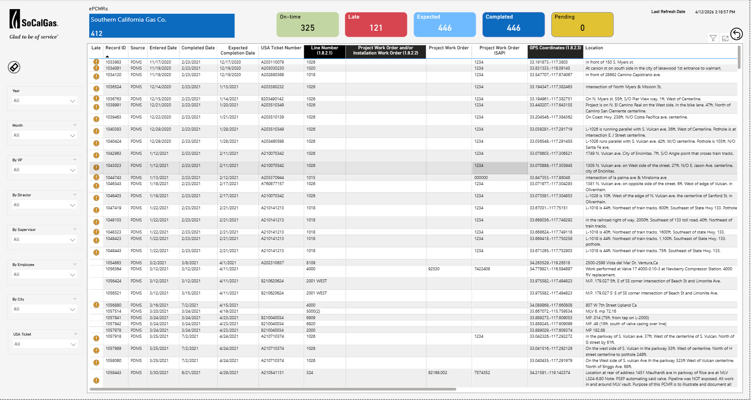The image size is (752, 400).
Task: Click the late warning icon for record 1033983
Action: pos(96,62)
